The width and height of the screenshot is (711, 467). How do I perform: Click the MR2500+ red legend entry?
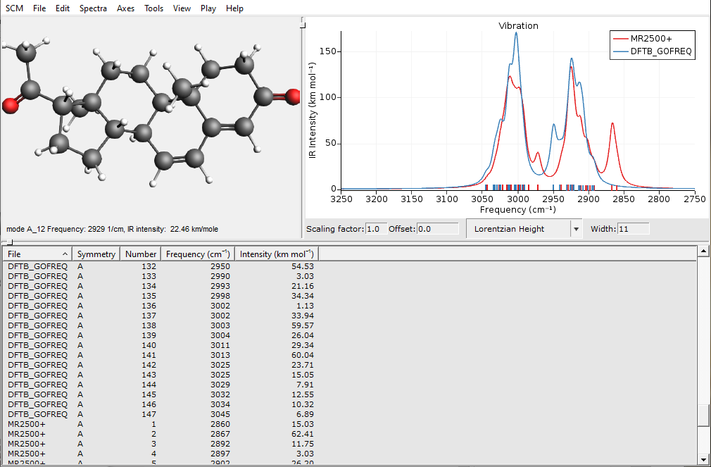pyautogui.click(x=650, y=39)
